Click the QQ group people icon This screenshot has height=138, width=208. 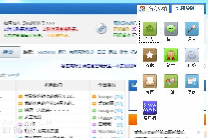coord(142,9)
